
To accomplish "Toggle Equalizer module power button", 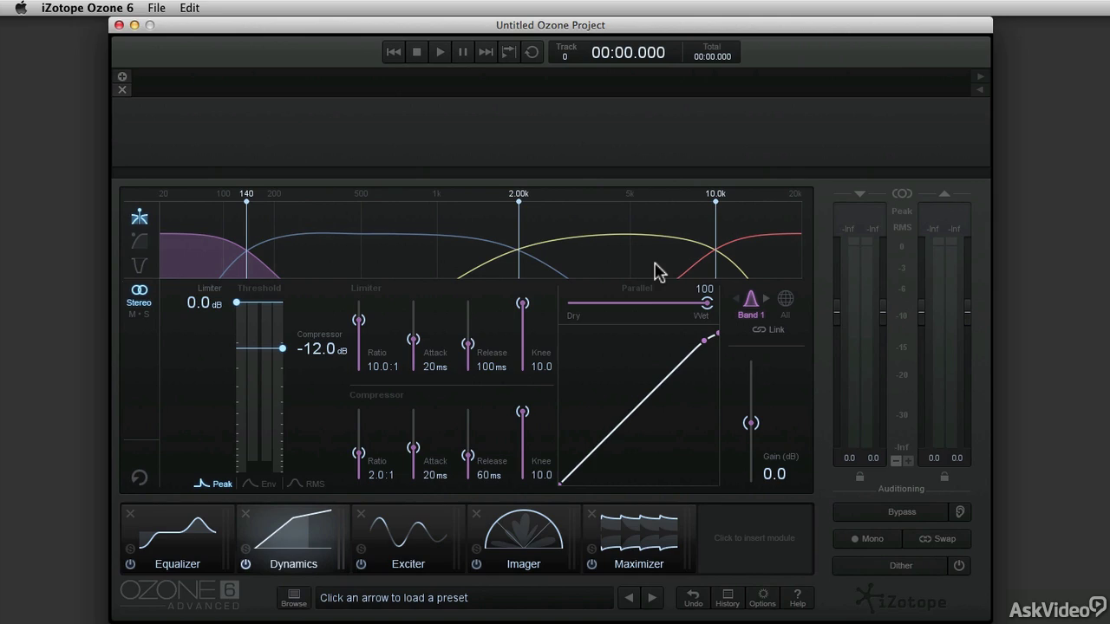I will 130,564.
